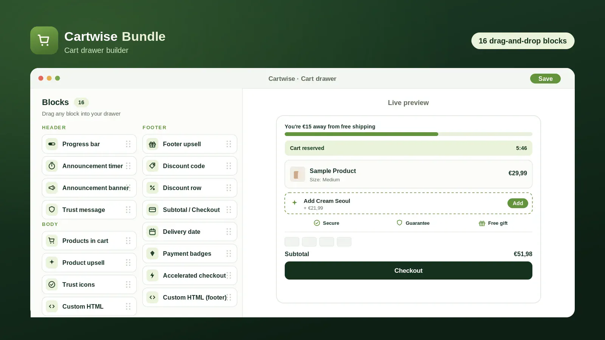Viewport: 605px width, 340px height.
Task: Click the "Custom HTML (footer)" block label
Action: pos(195,297)
